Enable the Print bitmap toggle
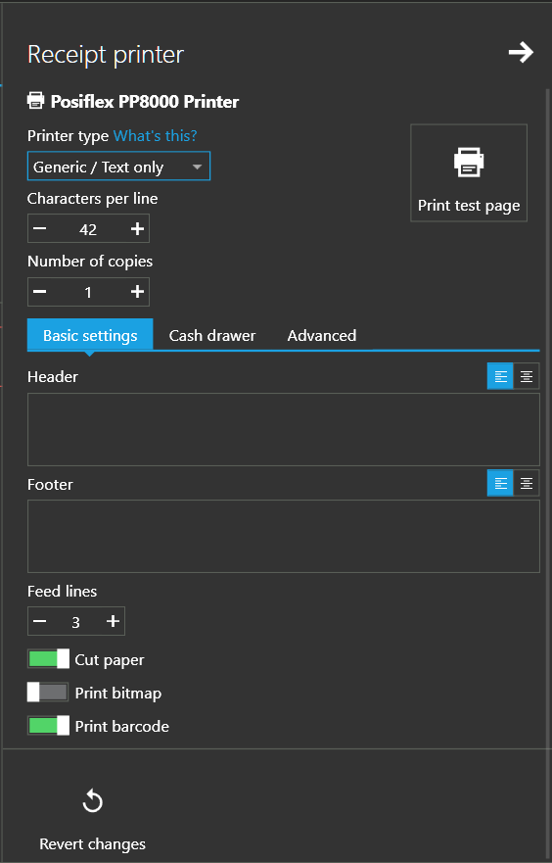The height and width of the screenshot is (863, 552). click(x=48, y=693)
